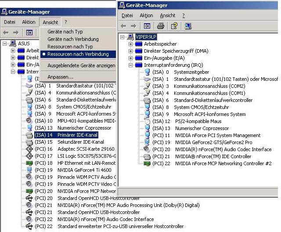Screen dimensions: 281x232
Task: Choose Ressourcen nach Typ menu entry
Action: click(x=70, y=47)
